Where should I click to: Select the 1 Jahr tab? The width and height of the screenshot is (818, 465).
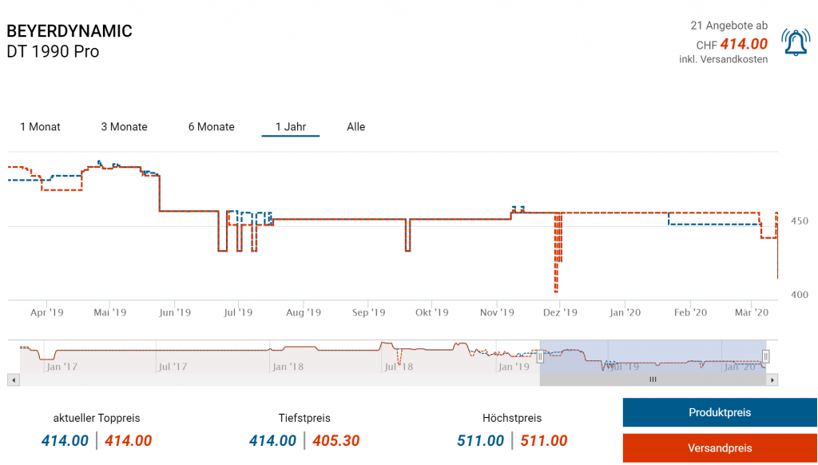(x=291, y=127)
